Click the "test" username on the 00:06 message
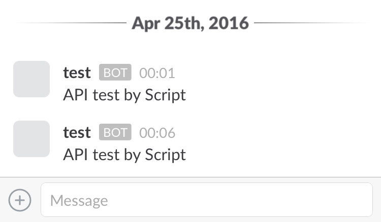This screenshot has height=222, width=381. (77, 132)
